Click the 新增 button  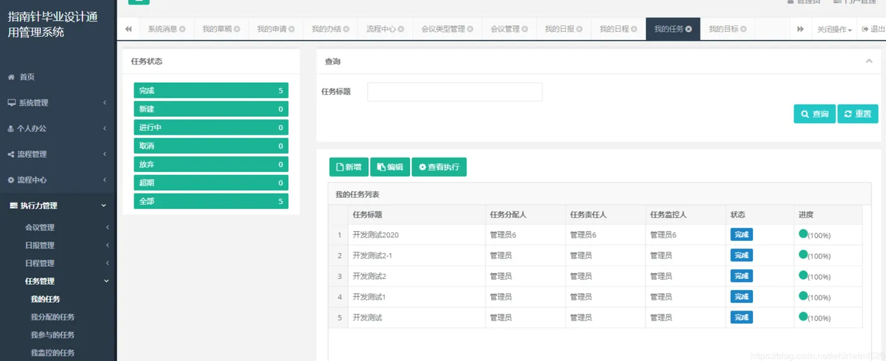tap(349, 167)
